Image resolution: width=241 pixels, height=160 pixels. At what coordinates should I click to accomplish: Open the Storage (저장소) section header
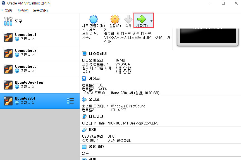[x=94, y=79]
